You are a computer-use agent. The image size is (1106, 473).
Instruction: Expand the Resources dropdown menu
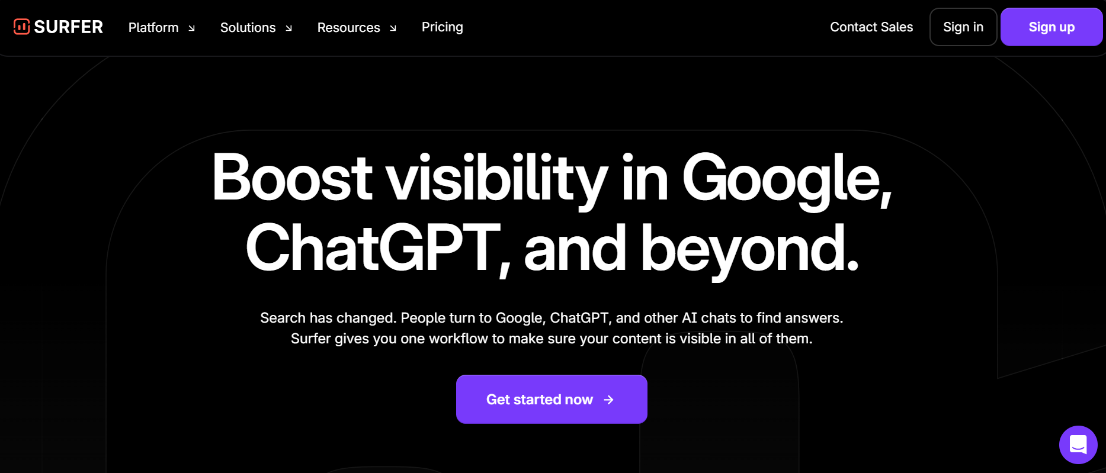tap(357, 27)
